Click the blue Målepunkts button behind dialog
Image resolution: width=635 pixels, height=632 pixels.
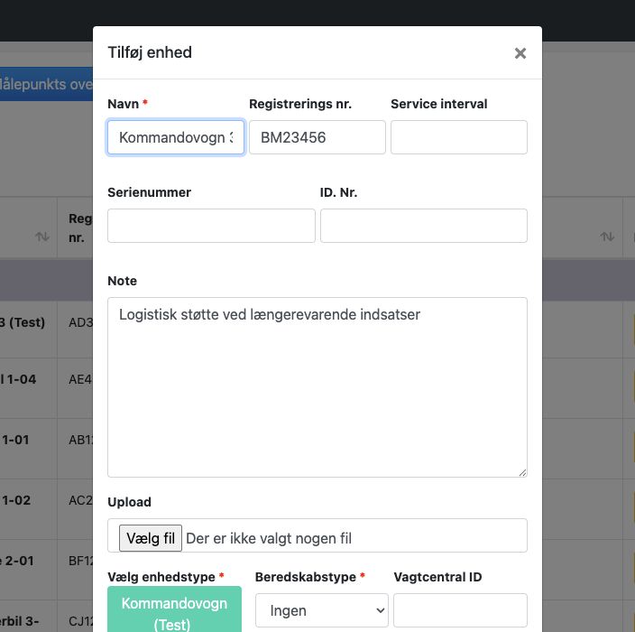point(46,84)
